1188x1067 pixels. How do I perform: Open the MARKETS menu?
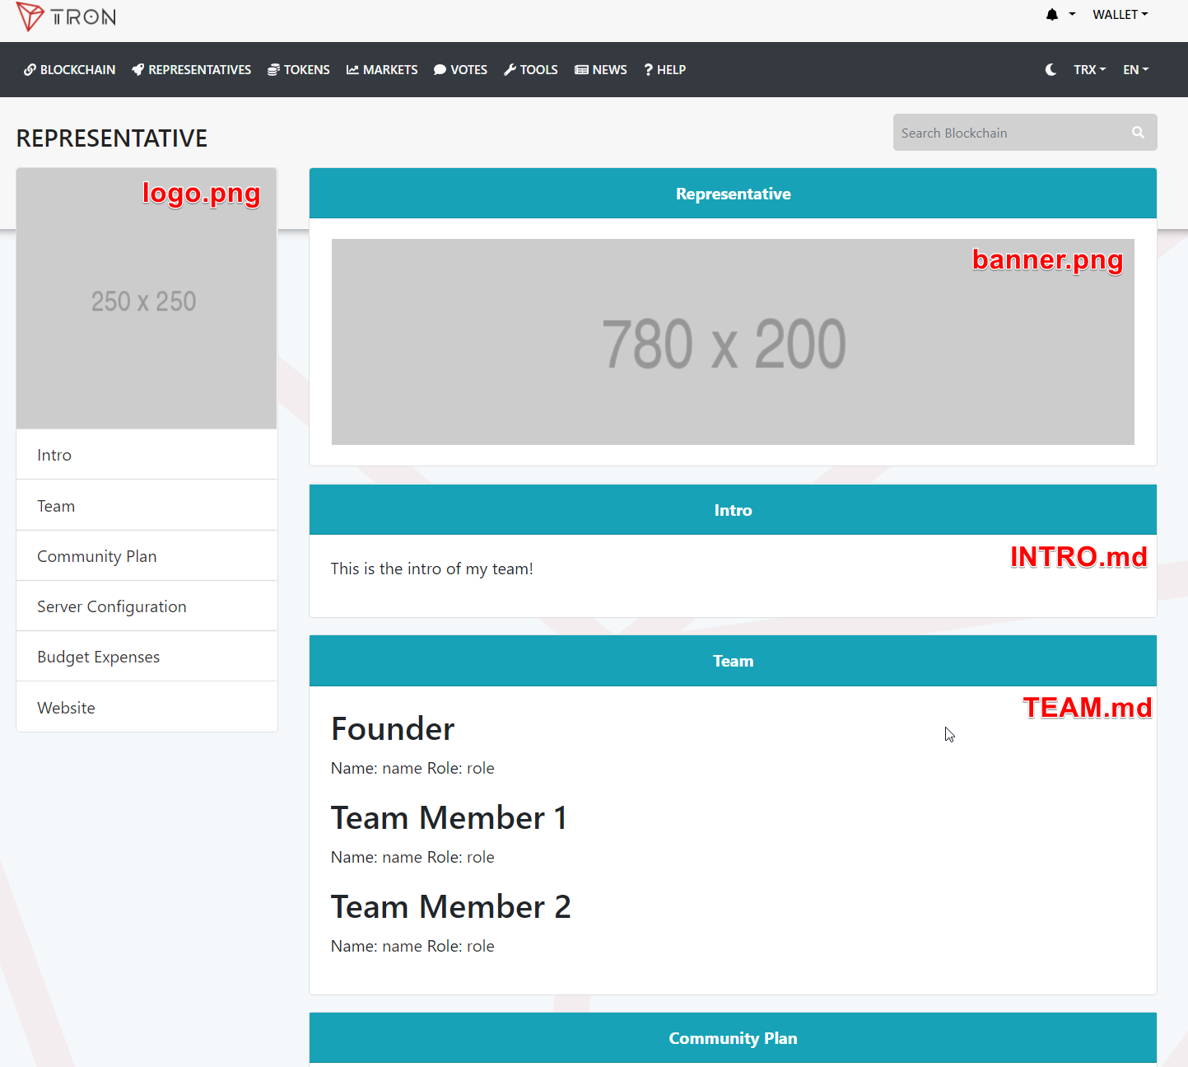click(x=382, y=69)
